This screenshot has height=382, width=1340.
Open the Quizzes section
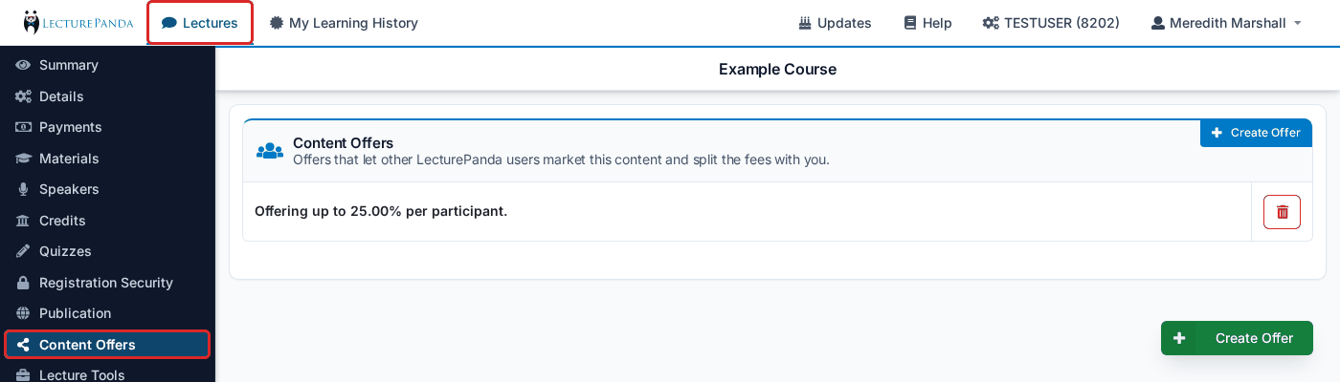click(x=107, y=251)
